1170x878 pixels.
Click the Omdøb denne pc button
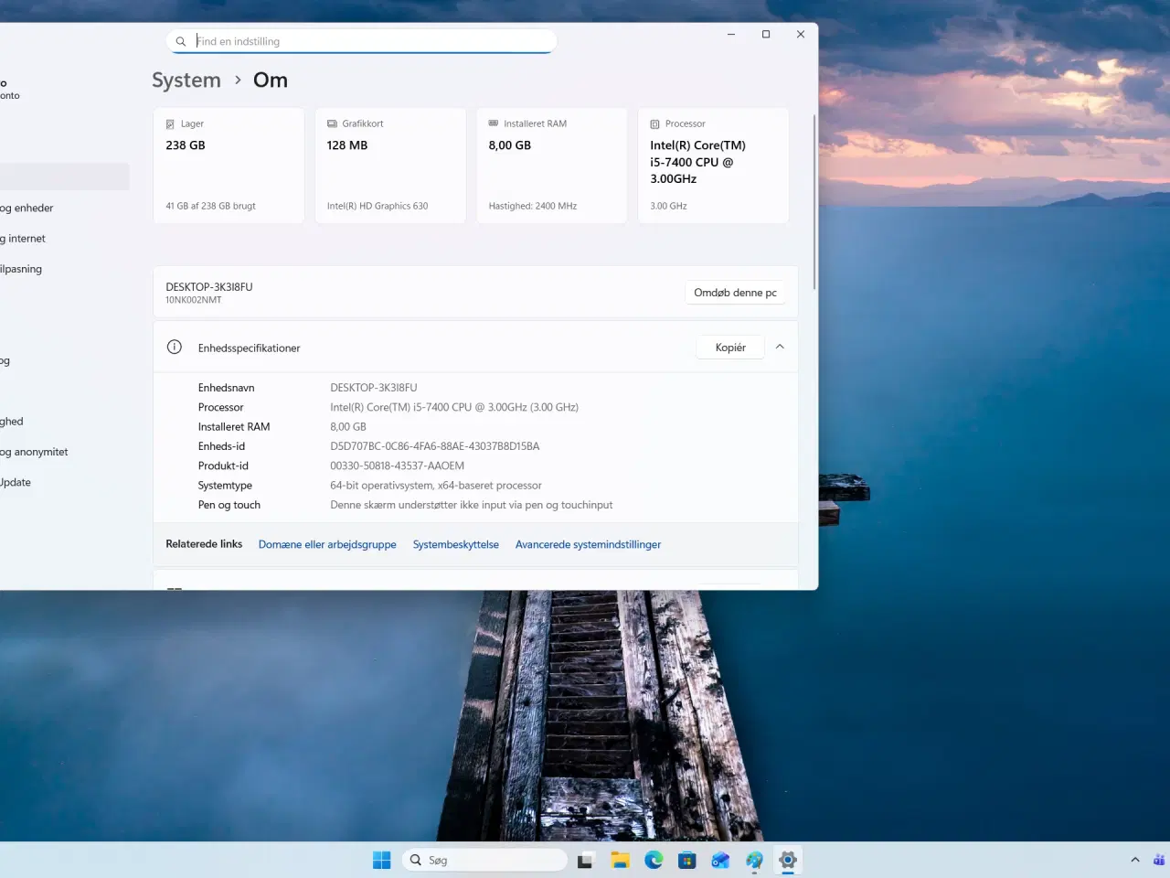click(x=735, y=292)
